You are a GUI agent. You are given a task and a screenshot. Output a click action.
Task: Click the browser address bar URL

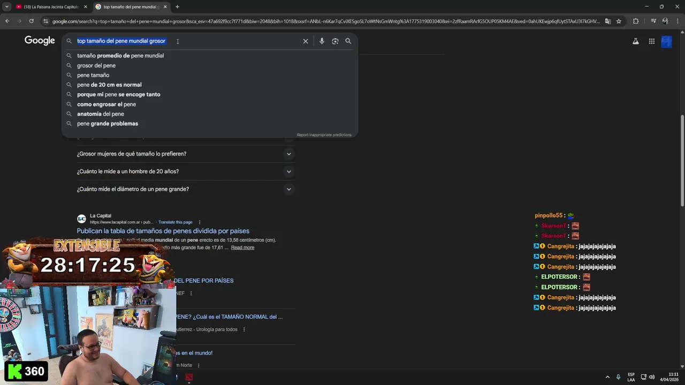(x=326, y=21)
